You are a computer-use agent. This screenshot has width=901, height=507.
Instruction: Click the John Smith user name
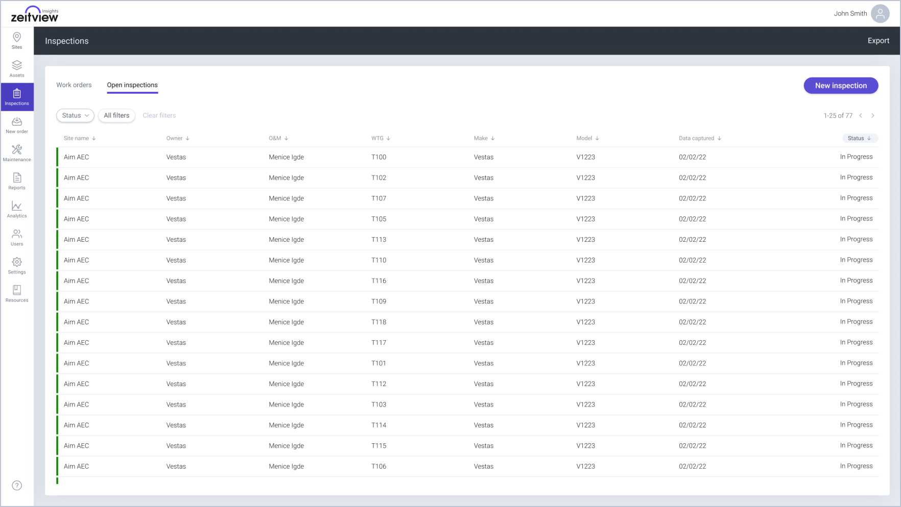[850, 14]
